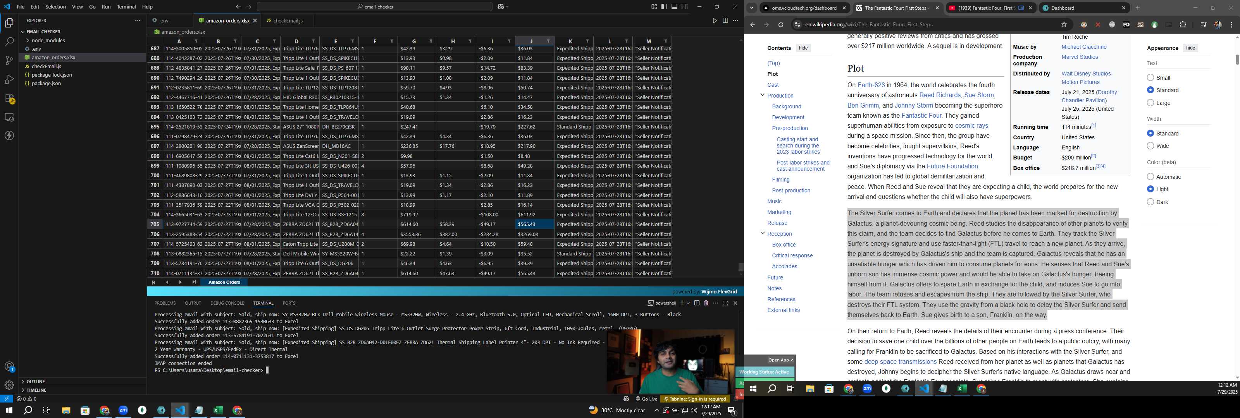Open the new terminal profile dropdown arrow
The width and height of the screenshot is (1240, 418).
(x=688, y=303)
